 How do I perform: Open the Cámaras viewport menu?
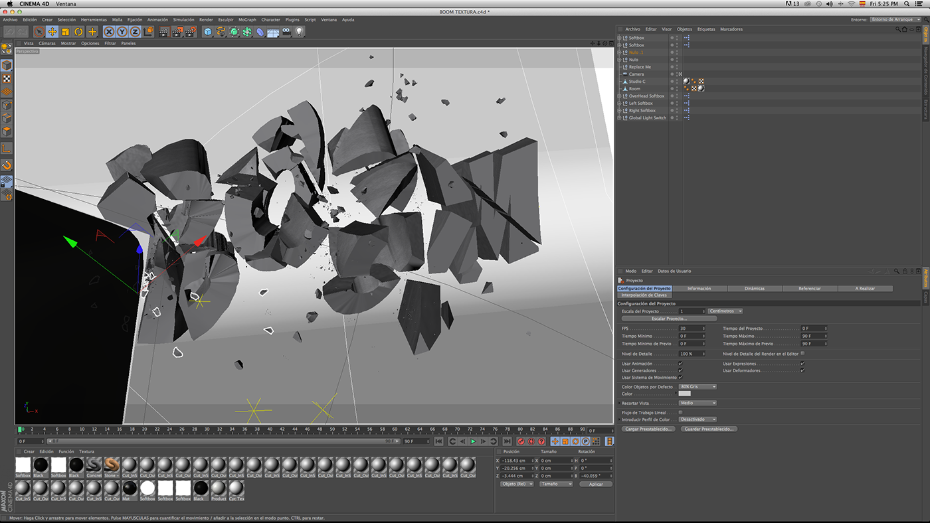(x=47, y=43)
